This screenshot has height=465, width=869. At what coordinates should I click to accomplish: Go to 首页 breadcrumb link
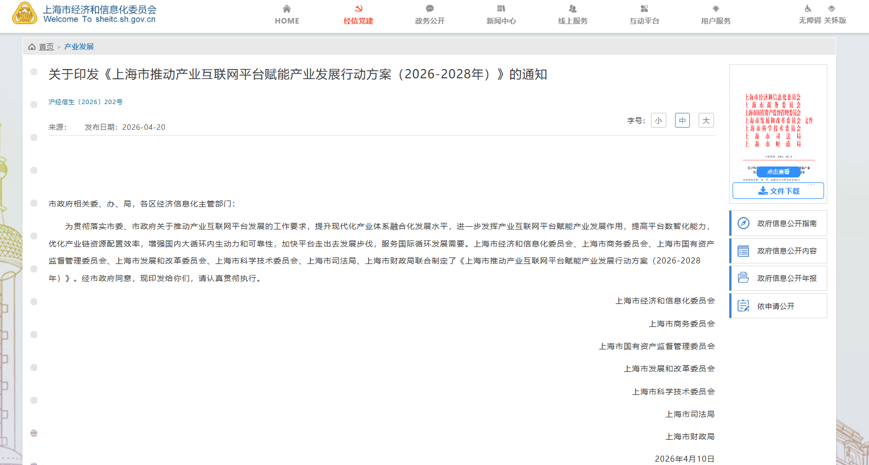pyautogui.click(x=46, y=47)
